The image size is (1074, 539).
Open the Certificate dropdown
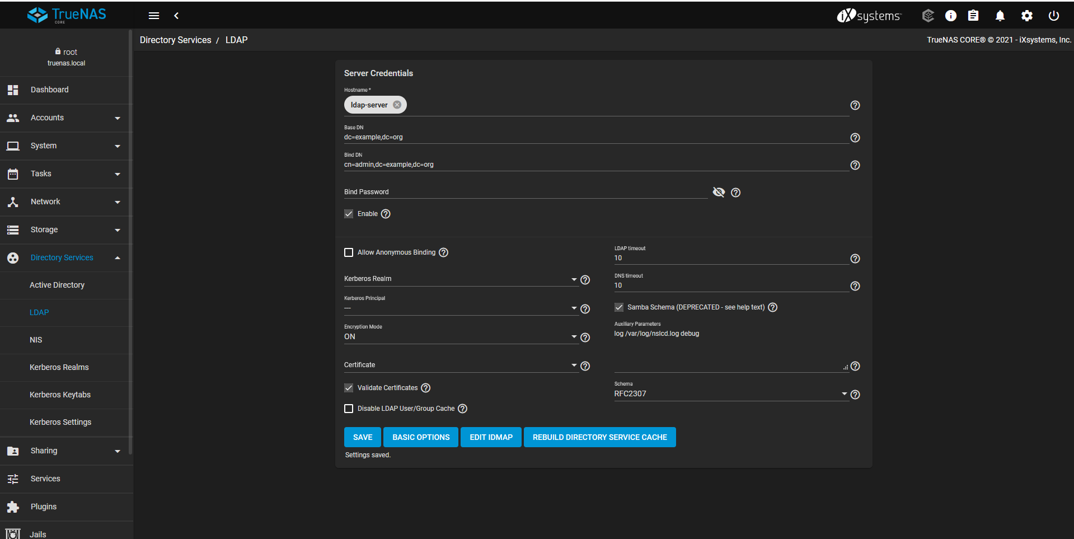point(461,365)
